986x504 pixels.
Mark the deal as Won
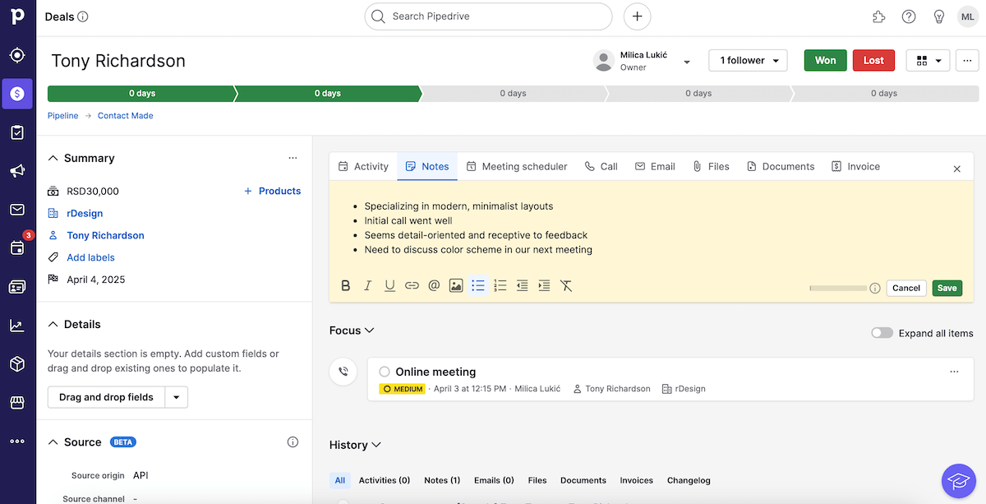point(825,60)
